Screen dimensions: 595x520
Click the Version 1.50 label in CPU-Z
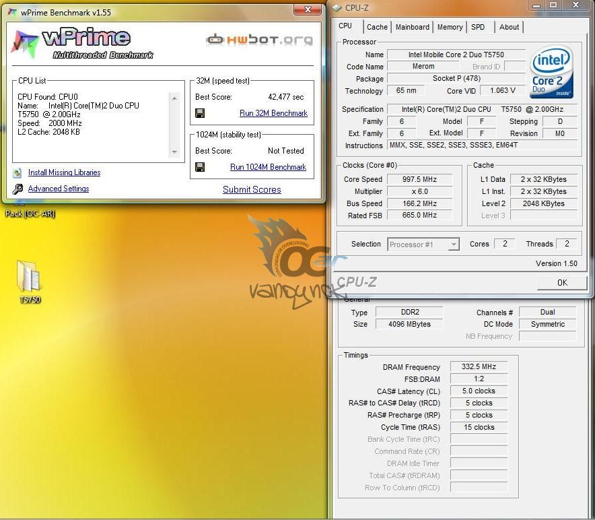pos(556,263)
